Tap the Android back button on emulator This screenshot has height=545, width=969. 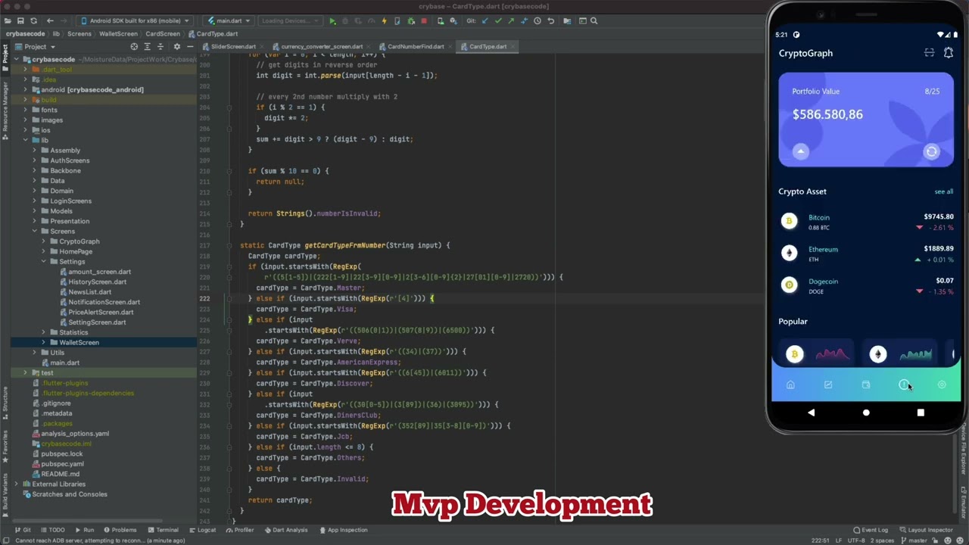point(812,413)
